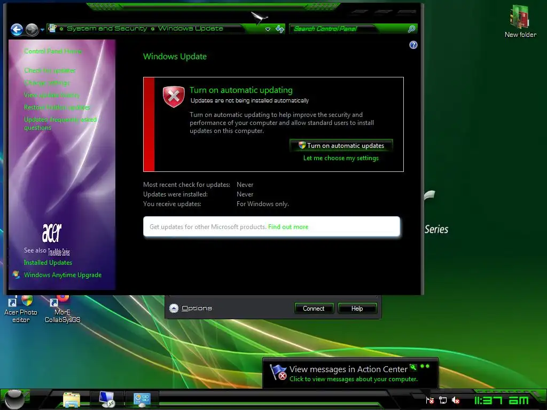The image size is (547, 410).
Task: Open View update history link
Action: pos(52,95)
